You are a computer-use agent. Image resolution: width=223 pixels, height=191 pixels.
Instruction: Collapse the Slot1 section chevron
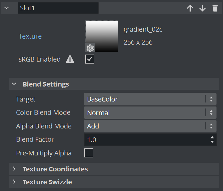[x=7, y=8]
